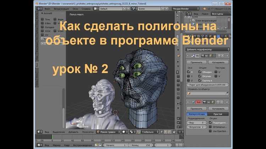The width and height of the screenshot is (266, 149).
Task: Open the Режим правки mode dropdown
Action: pos(108,132)
